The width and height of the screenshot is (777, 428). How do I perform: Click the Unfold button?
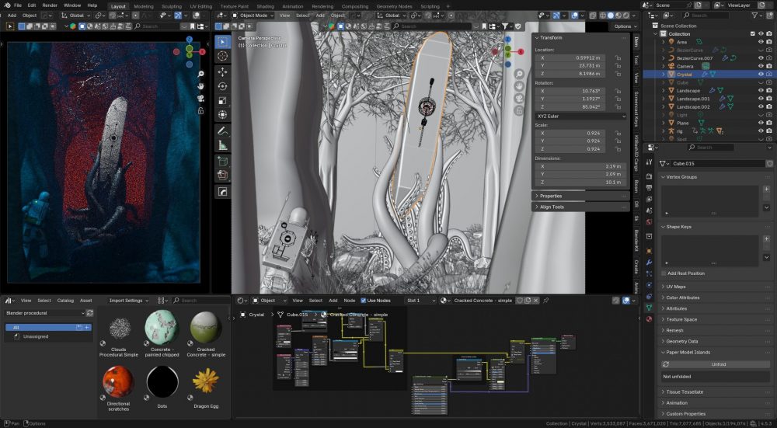coord(718,364)
